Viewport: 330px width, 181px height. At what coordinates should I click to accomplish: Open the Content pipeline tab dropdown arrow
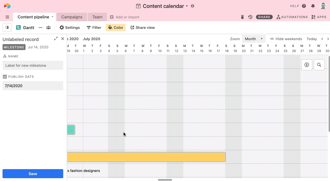[x=52, y=17]
